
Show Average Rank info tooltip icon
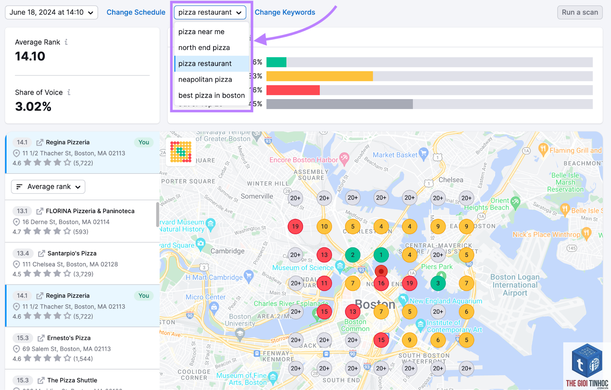(66, 42)
